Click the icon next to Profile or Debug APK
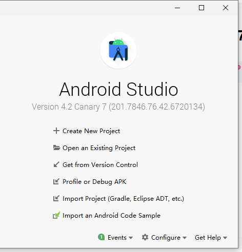This screenshot has height=252, width=242. [56, 181]
